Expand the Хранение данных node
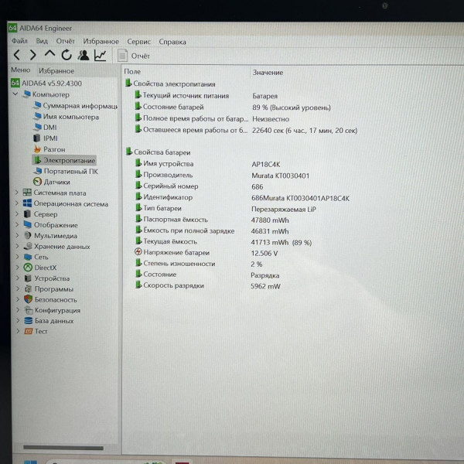 pyautogui.click(x=17, y=246)
